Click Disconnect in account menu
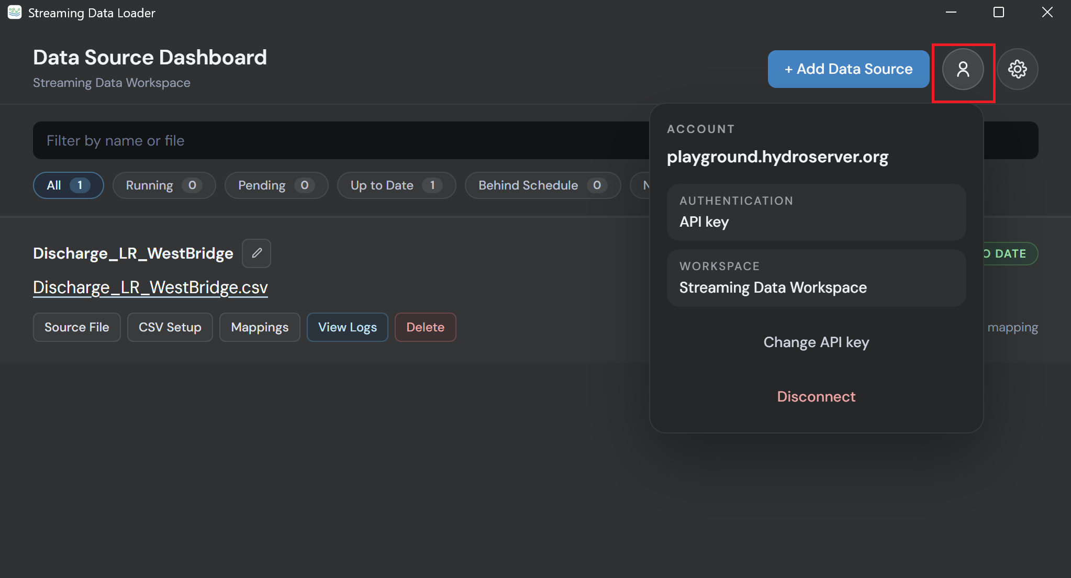 click(x=816, y=397)
